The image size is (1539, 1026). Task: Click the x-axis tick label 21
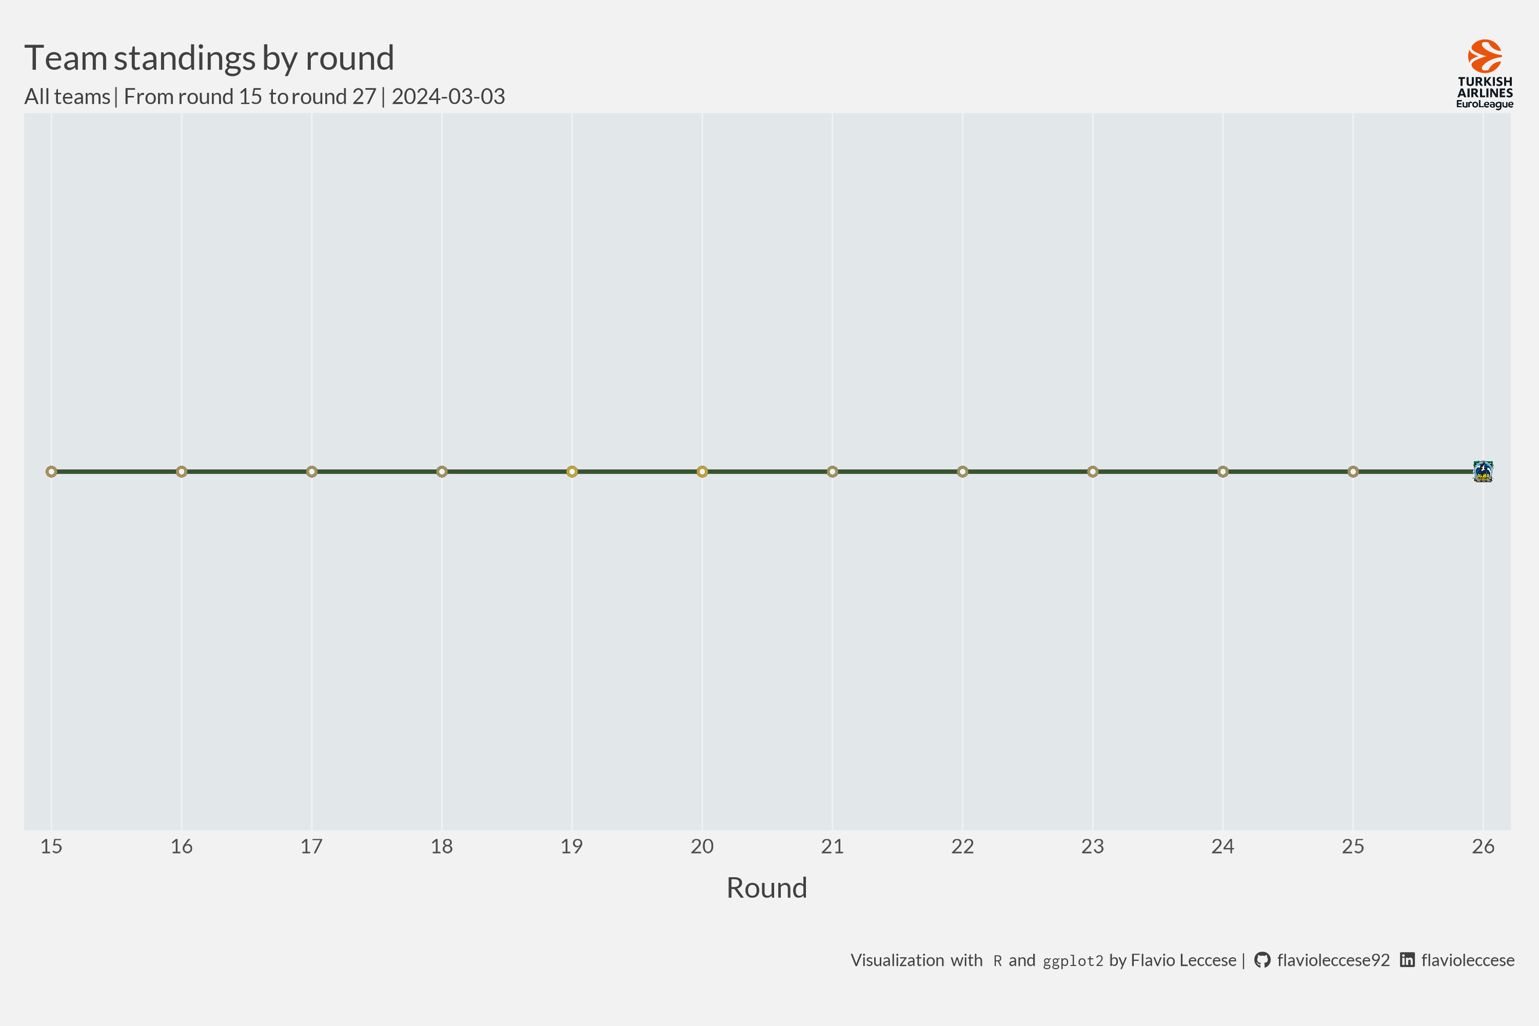coord(832,847)
